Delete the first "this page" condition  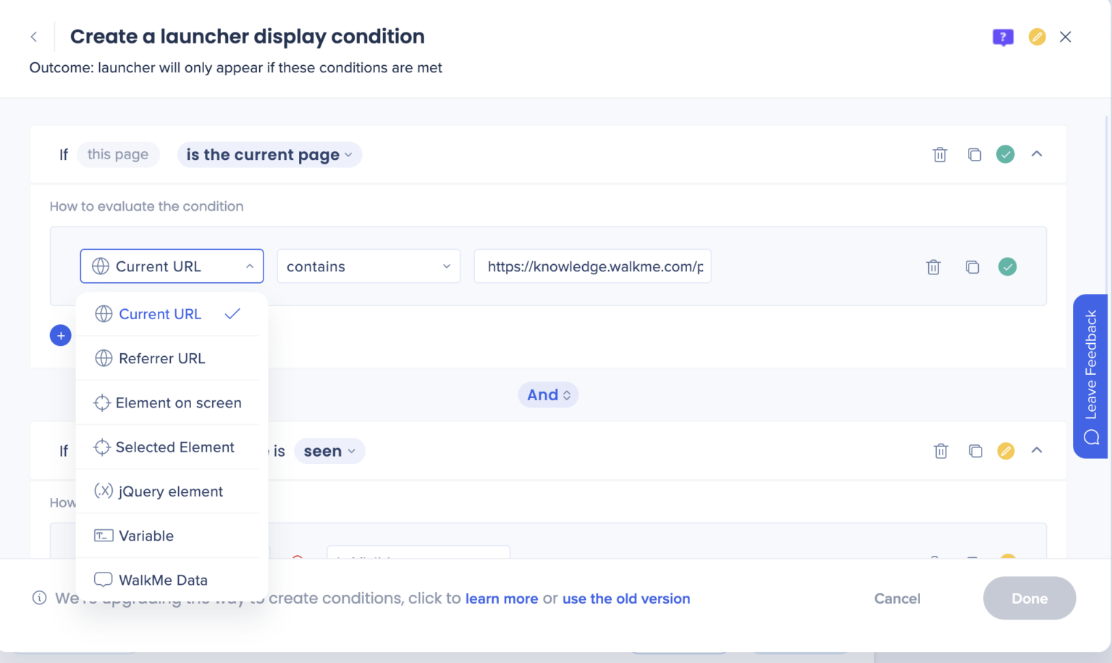[x=940, y=154]
